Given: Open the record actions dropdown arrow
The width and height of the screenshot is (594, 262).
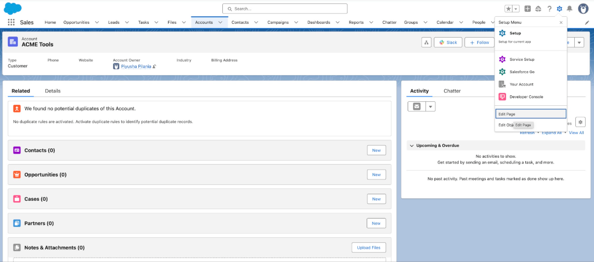Looking at the screenshot, I should click(x=579, y=43).
